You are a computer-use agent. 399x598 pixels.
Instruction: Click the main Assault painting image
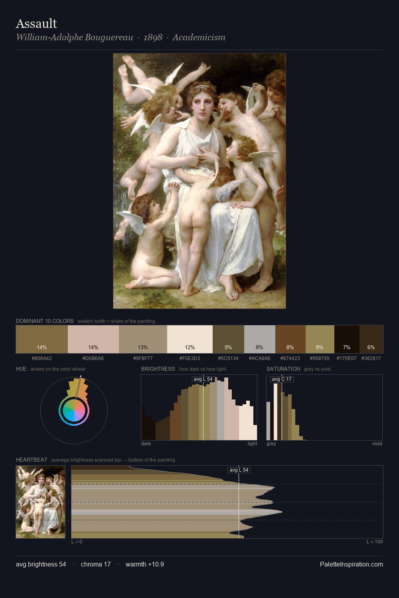tap(199, 181)
